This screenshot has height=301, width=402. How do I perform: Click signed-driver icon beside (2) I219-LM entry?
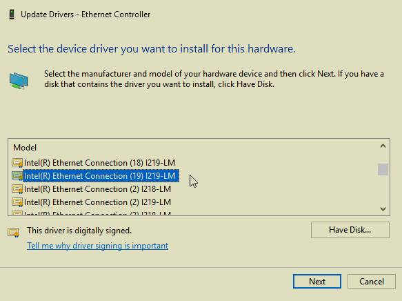pyautogui.click(x=17, y=202)
